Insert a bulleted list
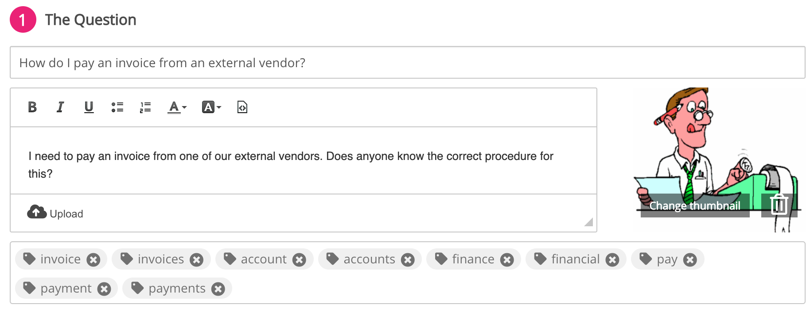The image size is (810, 312). click(x=117, y=107)
